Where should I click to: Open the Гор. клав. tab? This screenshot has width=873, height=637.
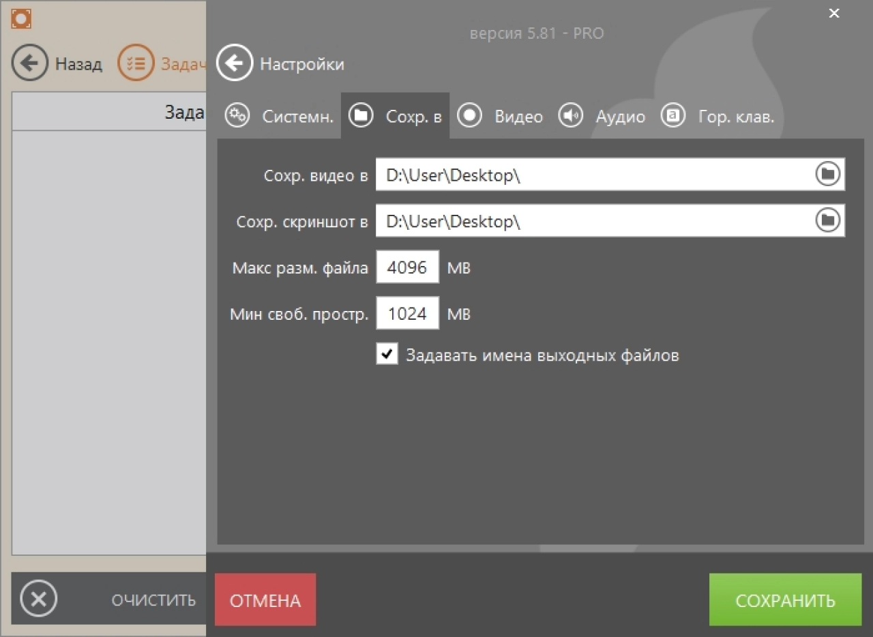click(x=717, y=116)
